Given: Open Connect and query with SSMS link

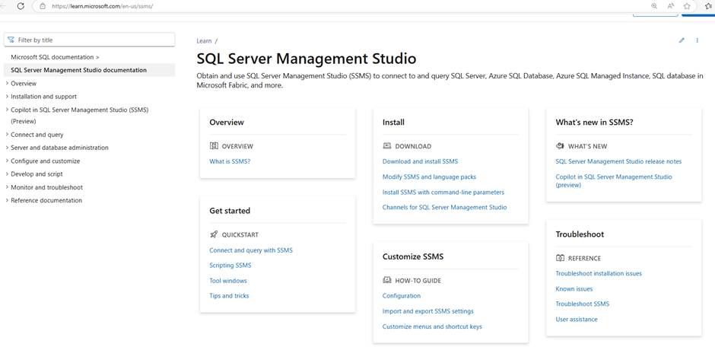Looking at the screenshot, I should [251, 250].
